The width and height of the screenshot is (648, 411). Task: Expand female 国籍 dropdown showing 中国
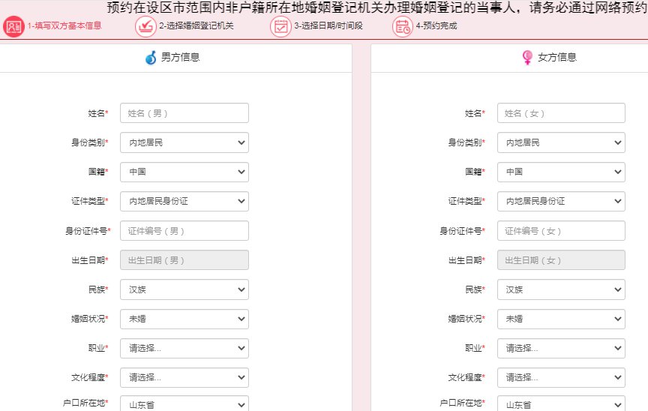pyautogui.click(x=561, y=172)
